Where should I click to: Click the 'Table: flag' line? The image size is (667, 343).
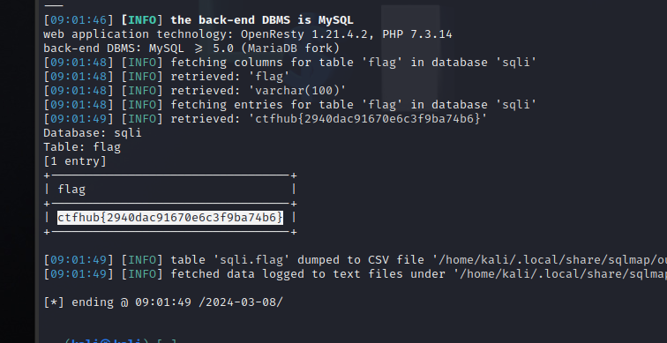[82, 147]
